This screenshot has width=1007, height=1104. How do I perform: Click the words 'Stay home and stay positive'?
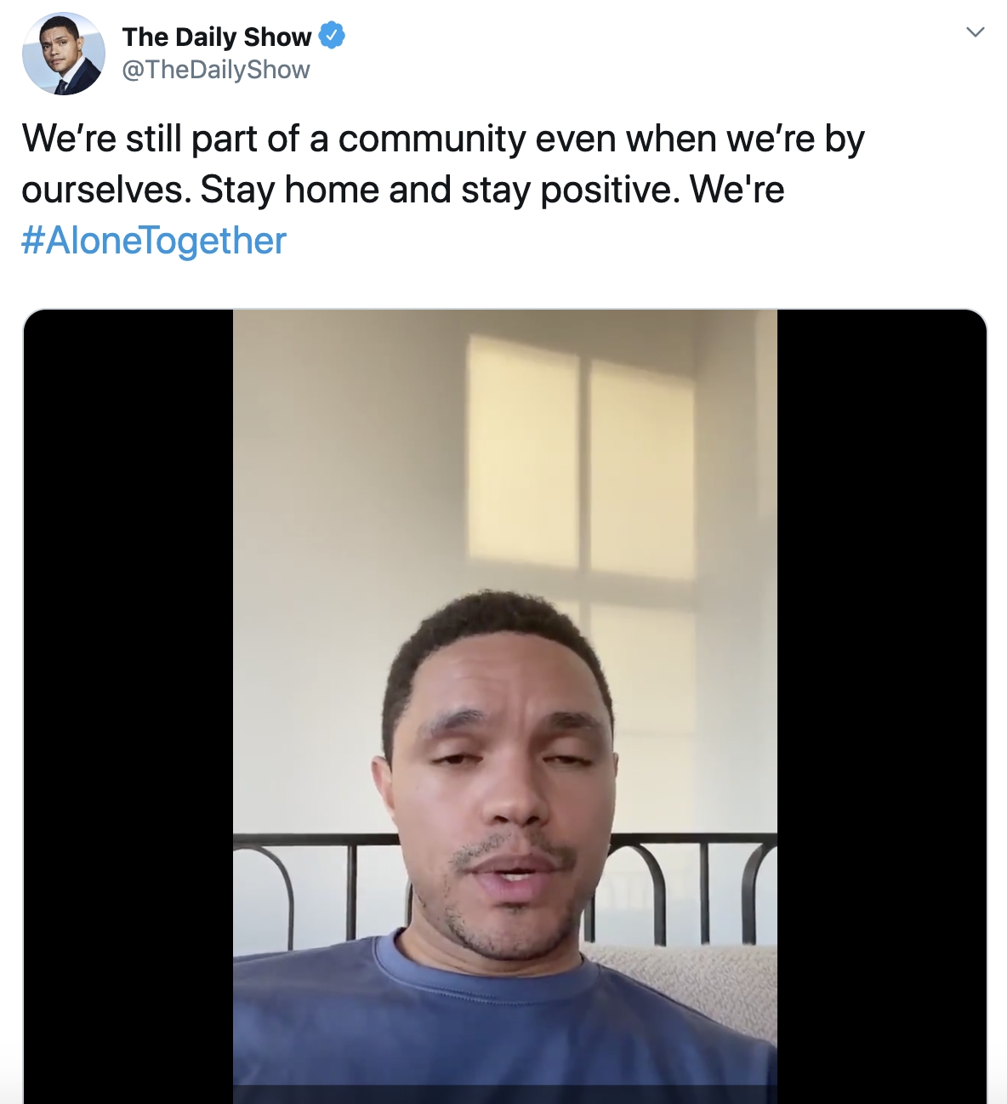(440, 190)
